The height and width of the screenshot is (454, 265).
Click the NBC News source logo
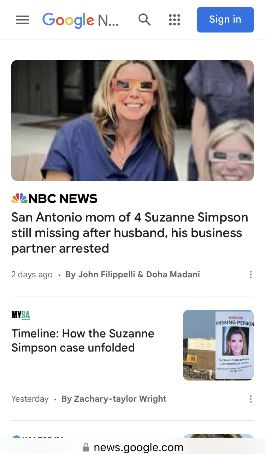pos(54,199)
